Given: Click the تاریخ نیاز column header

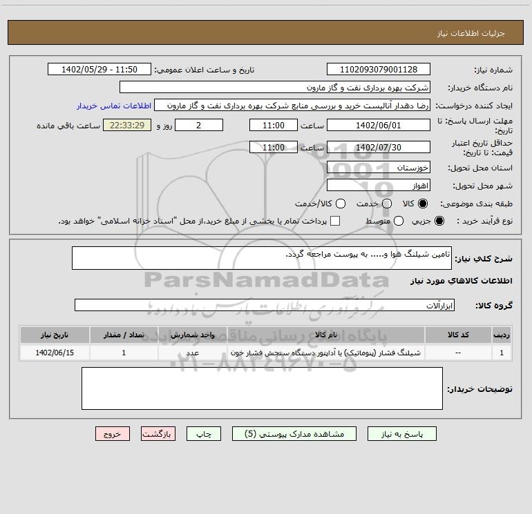Looking at the screenshot, I should point(55,335).
